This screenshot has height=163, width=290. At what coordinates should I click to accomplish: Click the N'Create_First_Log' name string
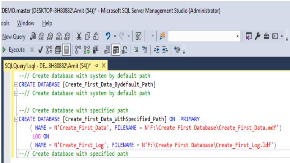(80, 145)
